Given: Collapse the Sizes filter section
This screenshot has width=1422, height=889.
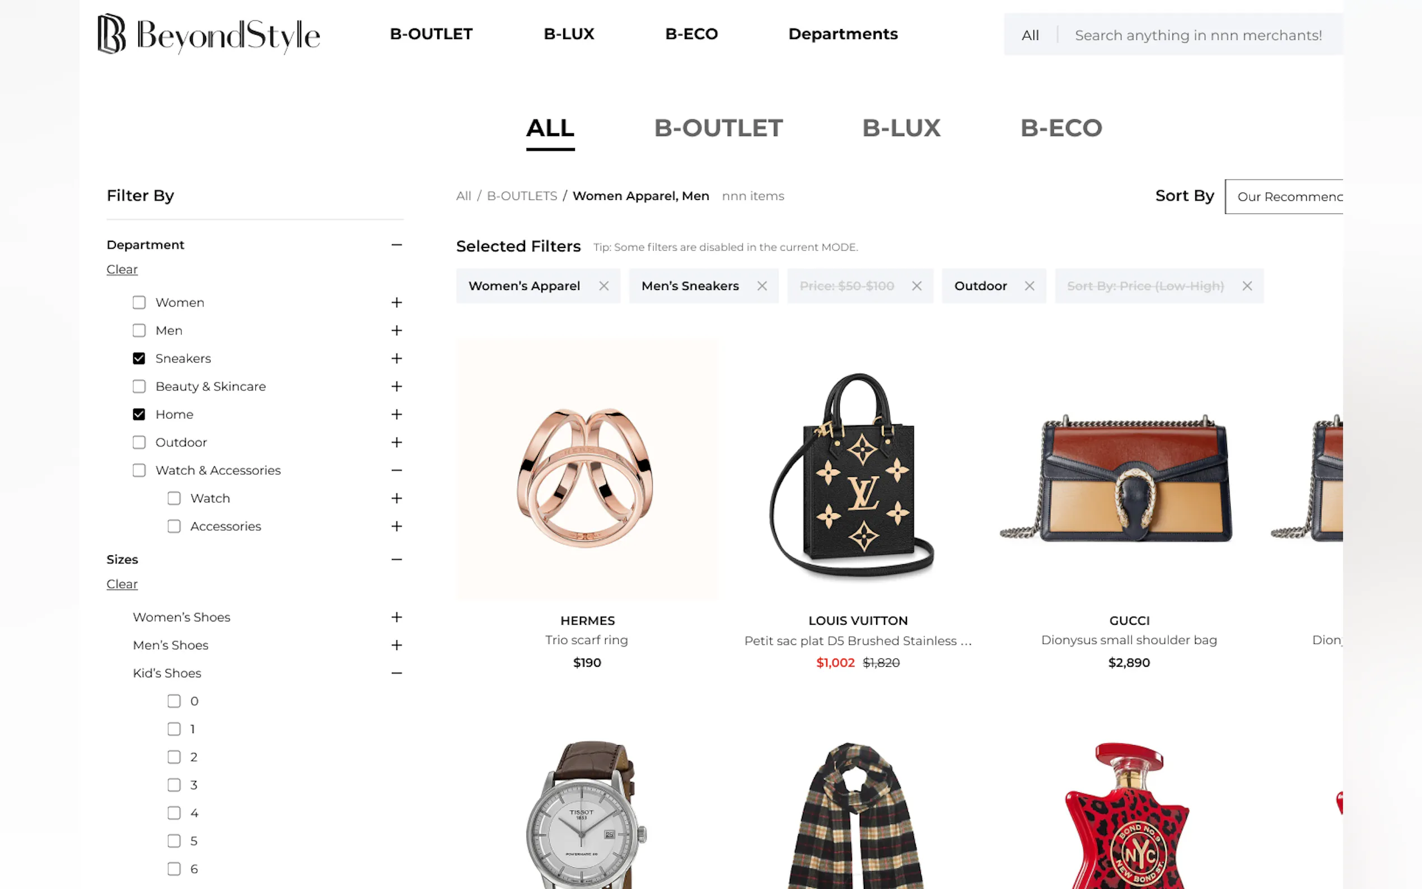Looking at the screenshot, I should 397,560.
